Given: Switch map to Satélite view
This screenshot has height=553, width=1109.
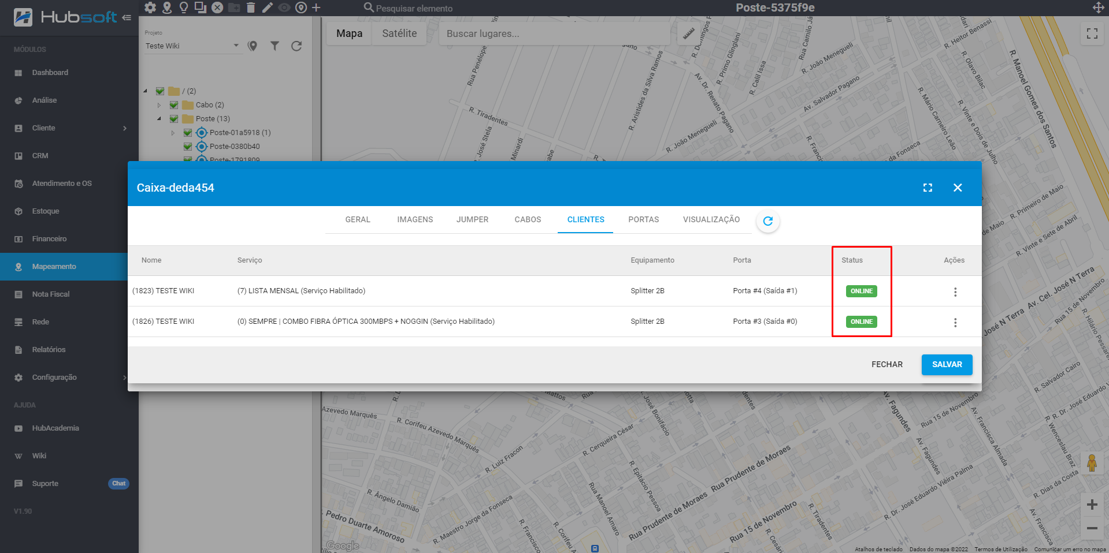Looking at the screenshot, I should (x=399, y=33).
